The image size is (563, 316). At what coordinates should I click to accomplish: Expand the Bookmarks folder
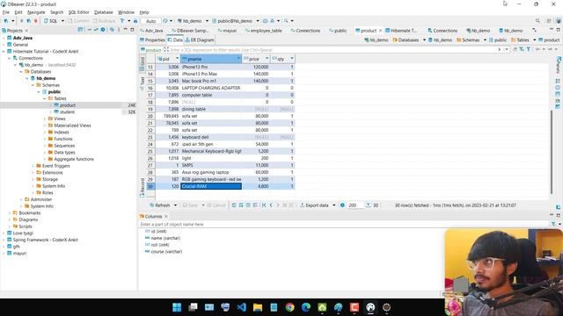tap(10, 212)
